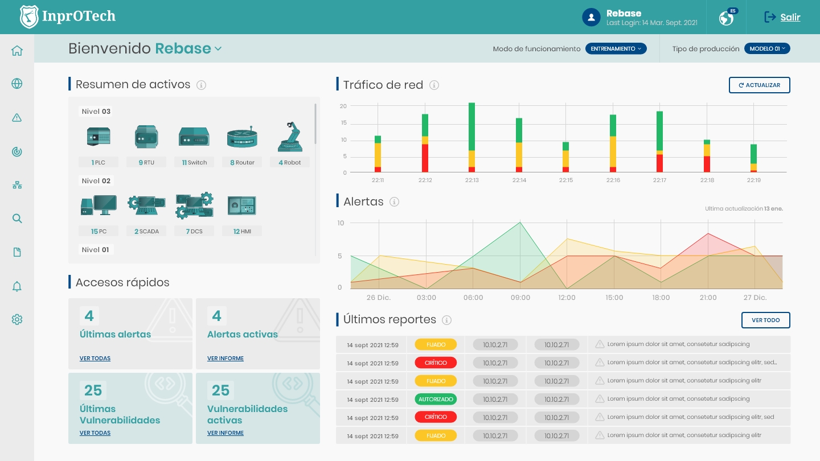The image size is (820, 461).
Task: Click the VER TODO button
Action: coord(766,320)
